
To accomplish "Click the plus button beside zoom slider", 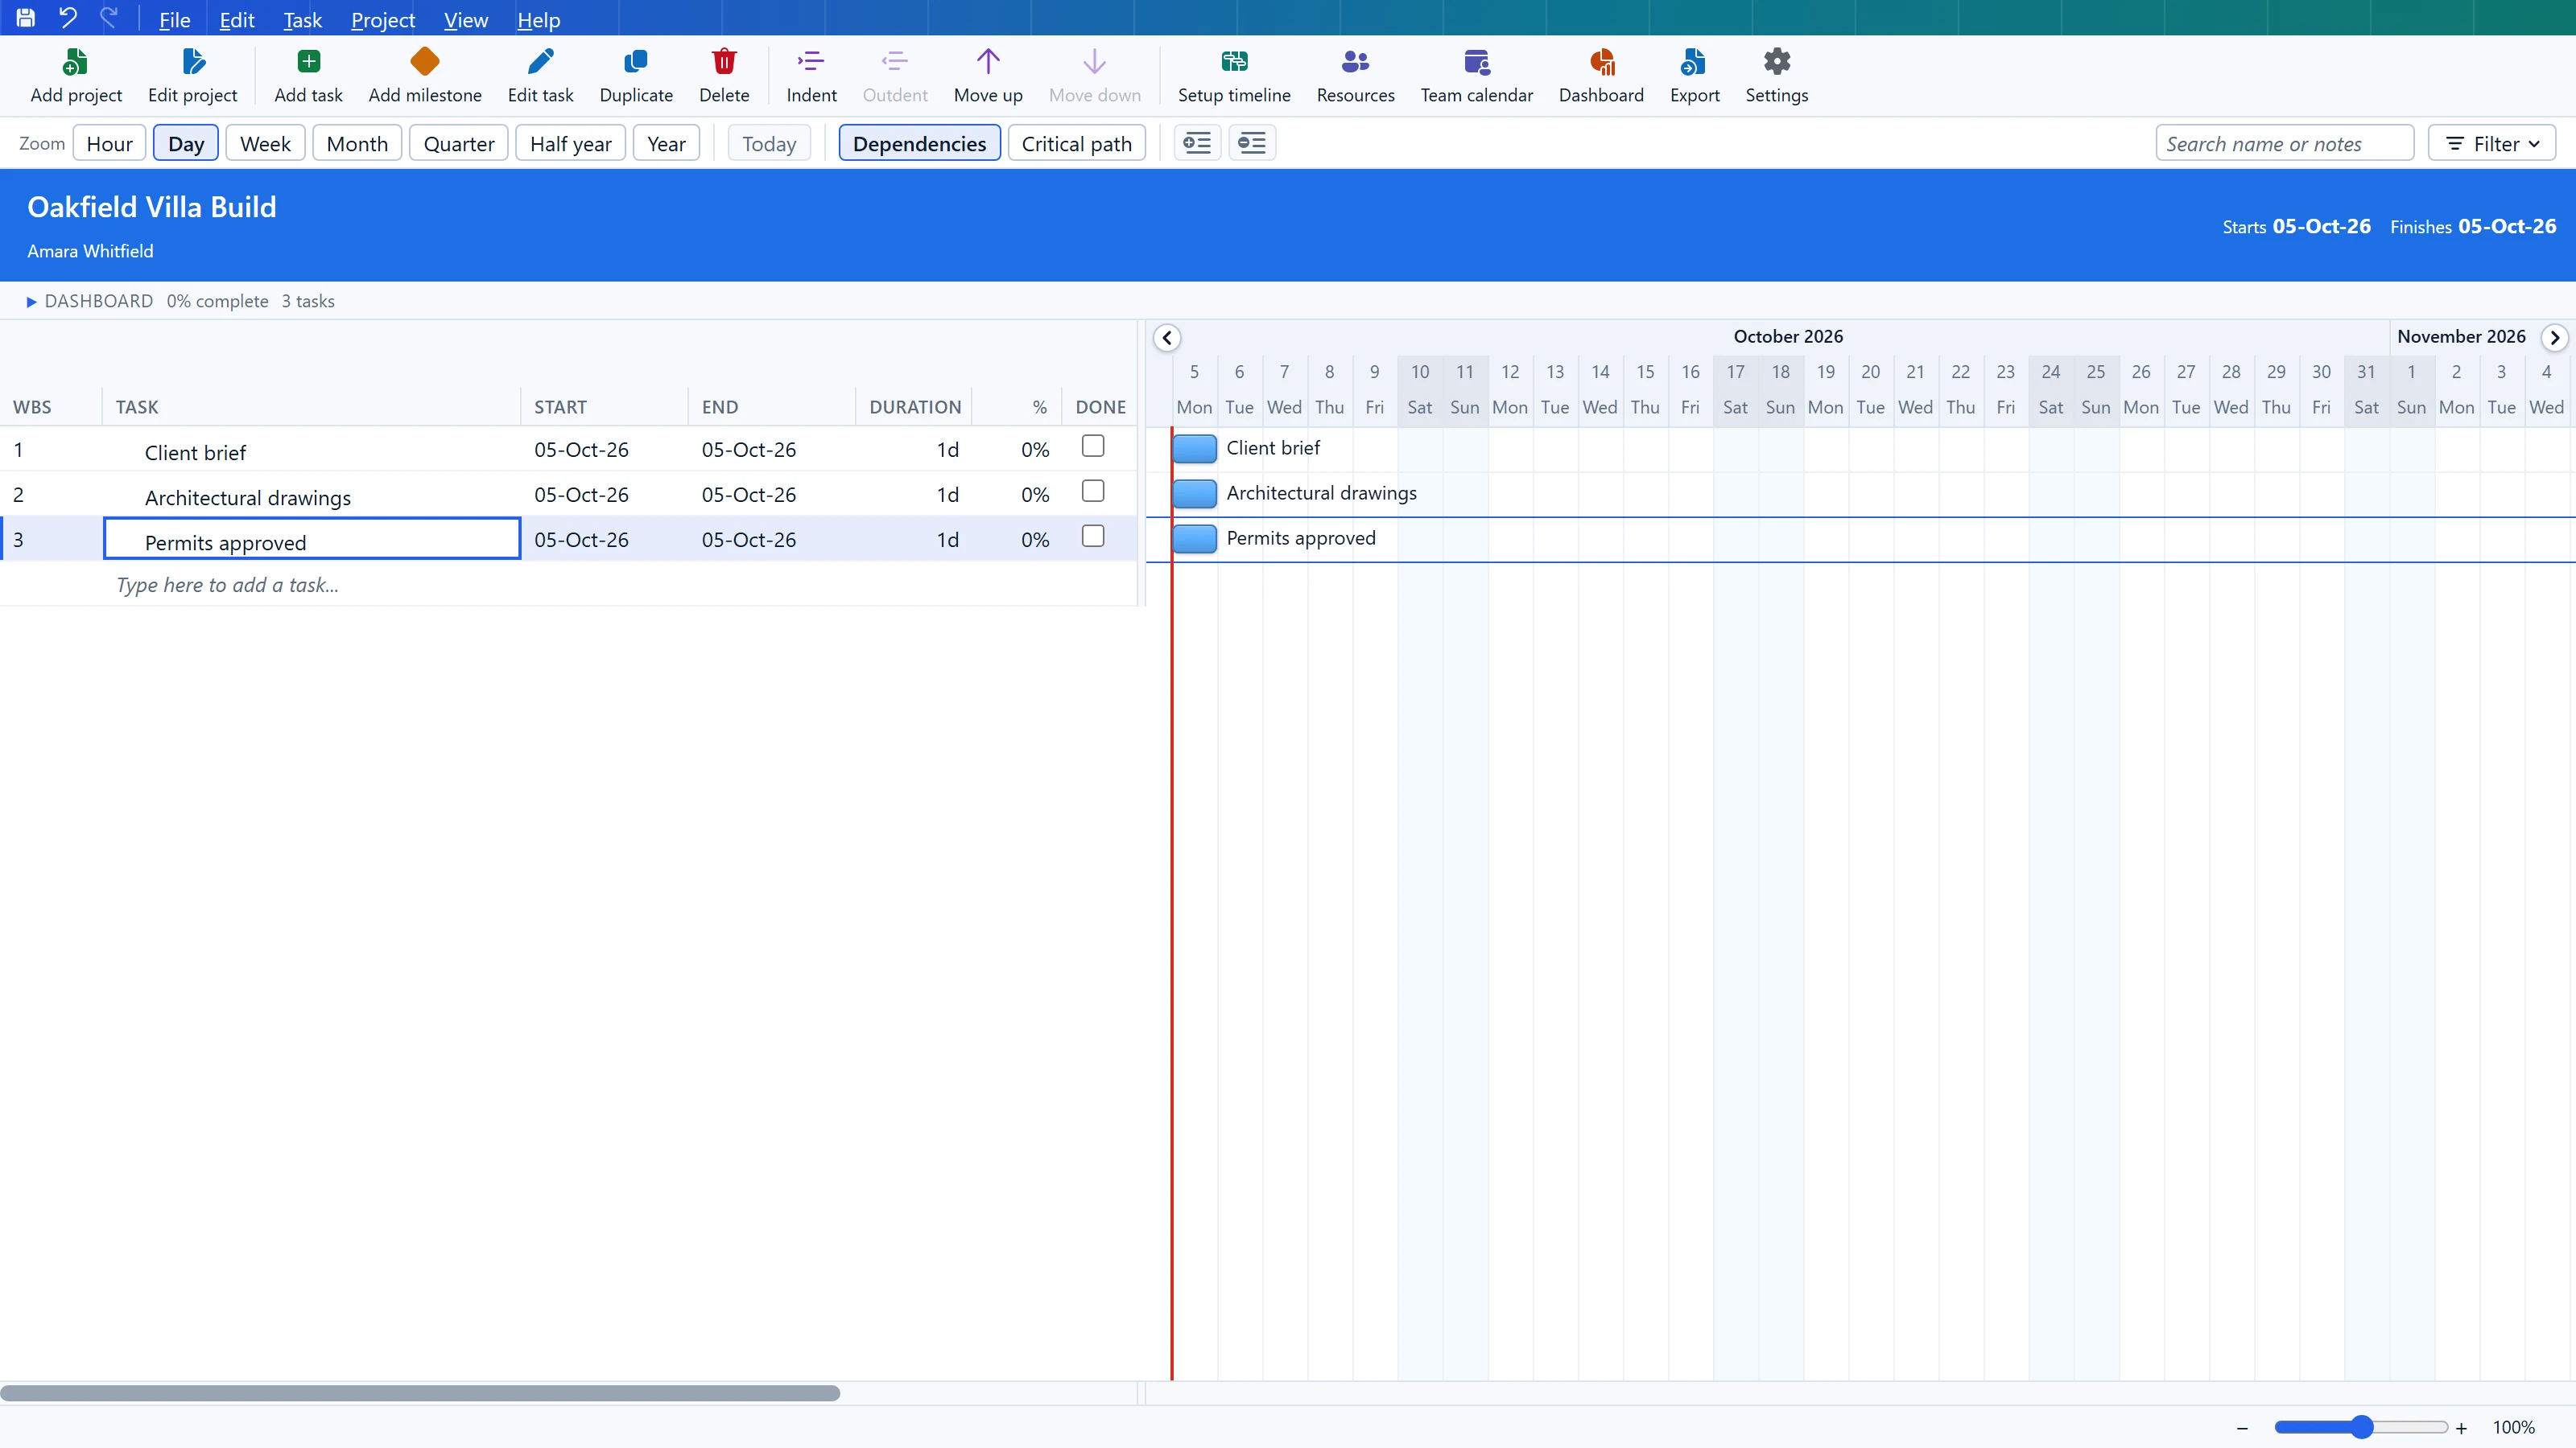I will coord(2461,1428).
